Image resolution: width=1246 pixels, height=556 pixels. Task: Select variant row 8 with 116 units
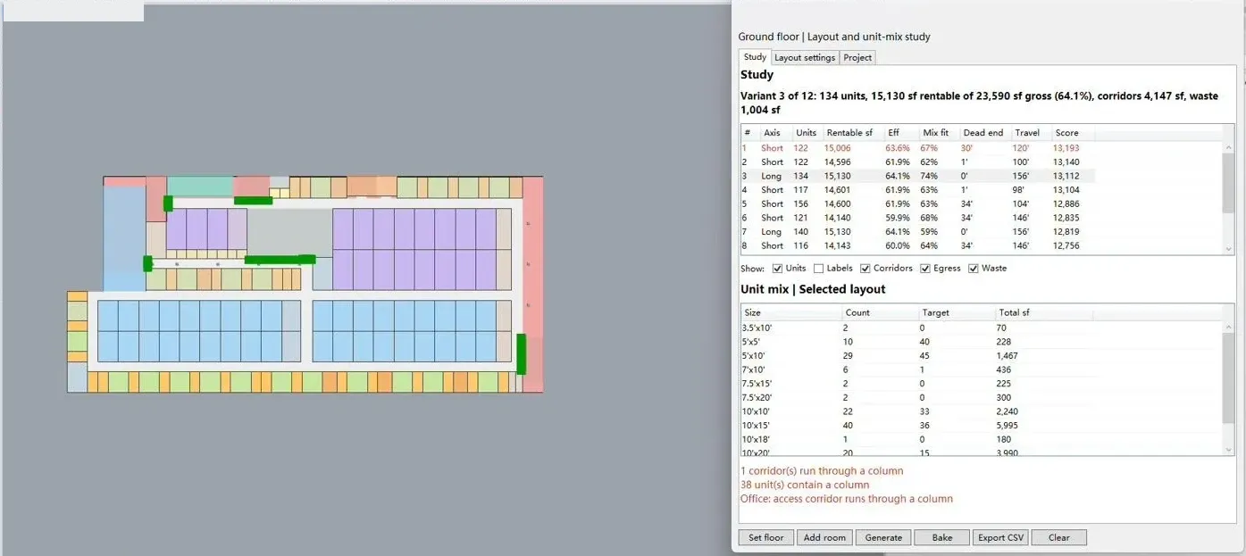[918, 245]
